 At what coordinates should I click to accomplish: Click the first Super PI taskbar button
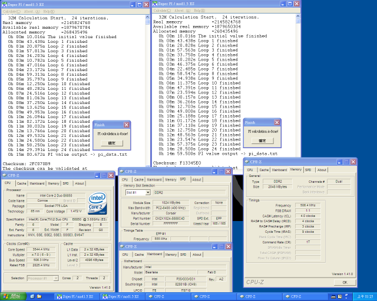77,297
